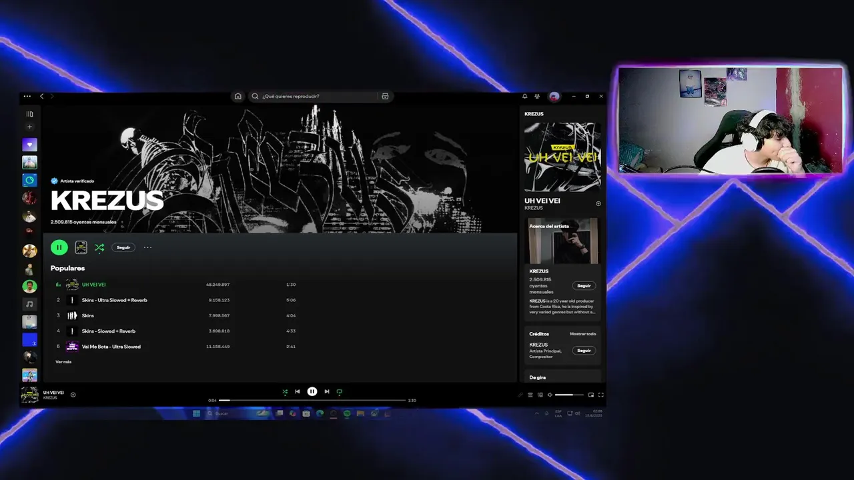The width and height of the screenshot is (854, 480).
Task: Click UH VEI VEI title in player bar
Action: pyautogui.click(x=53, y=393)
